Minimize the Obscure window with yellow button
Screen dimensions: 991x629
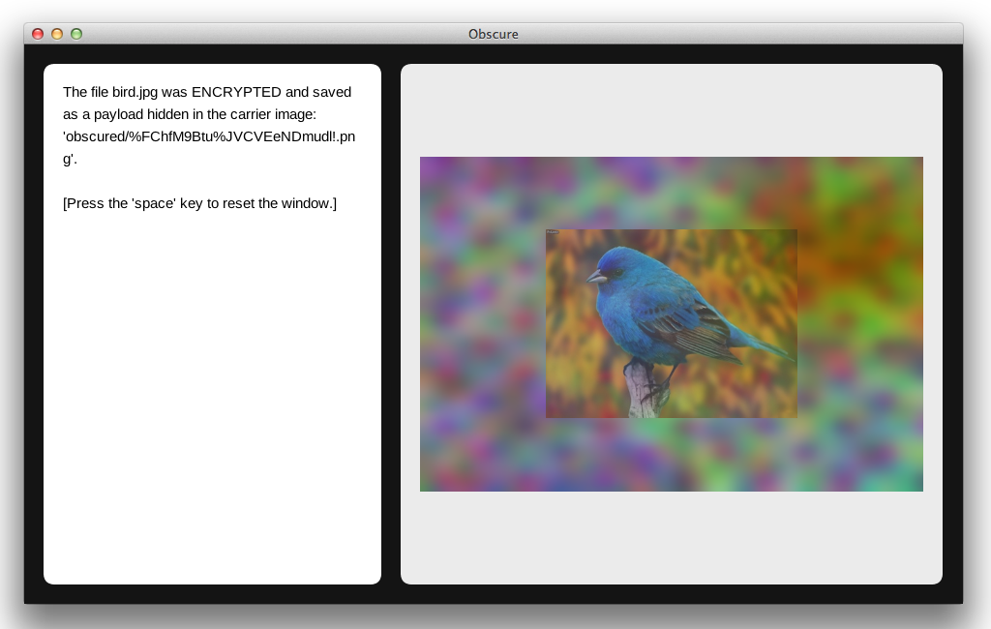(x=57, y=34)
